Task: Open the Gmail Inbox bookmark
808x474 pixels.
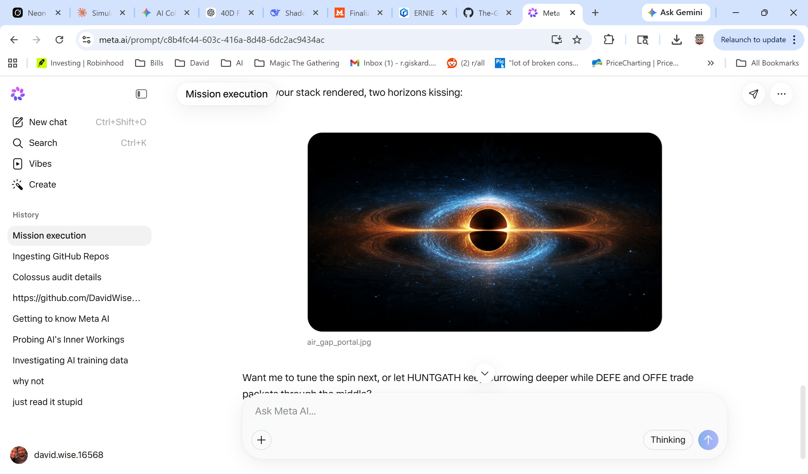Action: tap(393, 63)
